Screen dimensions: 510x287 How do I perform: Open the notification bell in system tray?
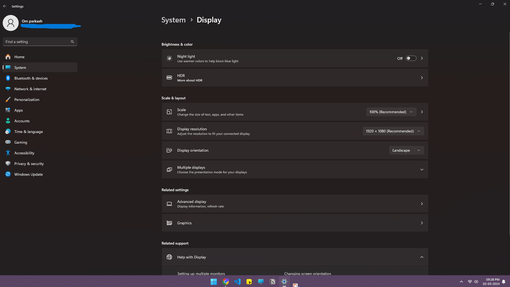coord(504,282)
